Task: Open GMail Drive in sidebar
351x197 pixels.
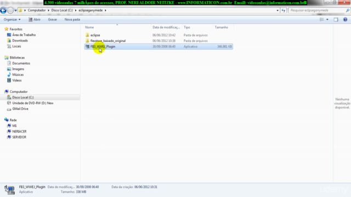Action: pos(20,109)
